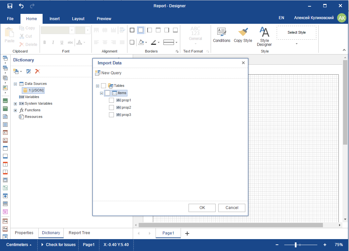This screenshot has width=349, height=251.
Task: Confirm import with OK button
Action: pos(202,208)
